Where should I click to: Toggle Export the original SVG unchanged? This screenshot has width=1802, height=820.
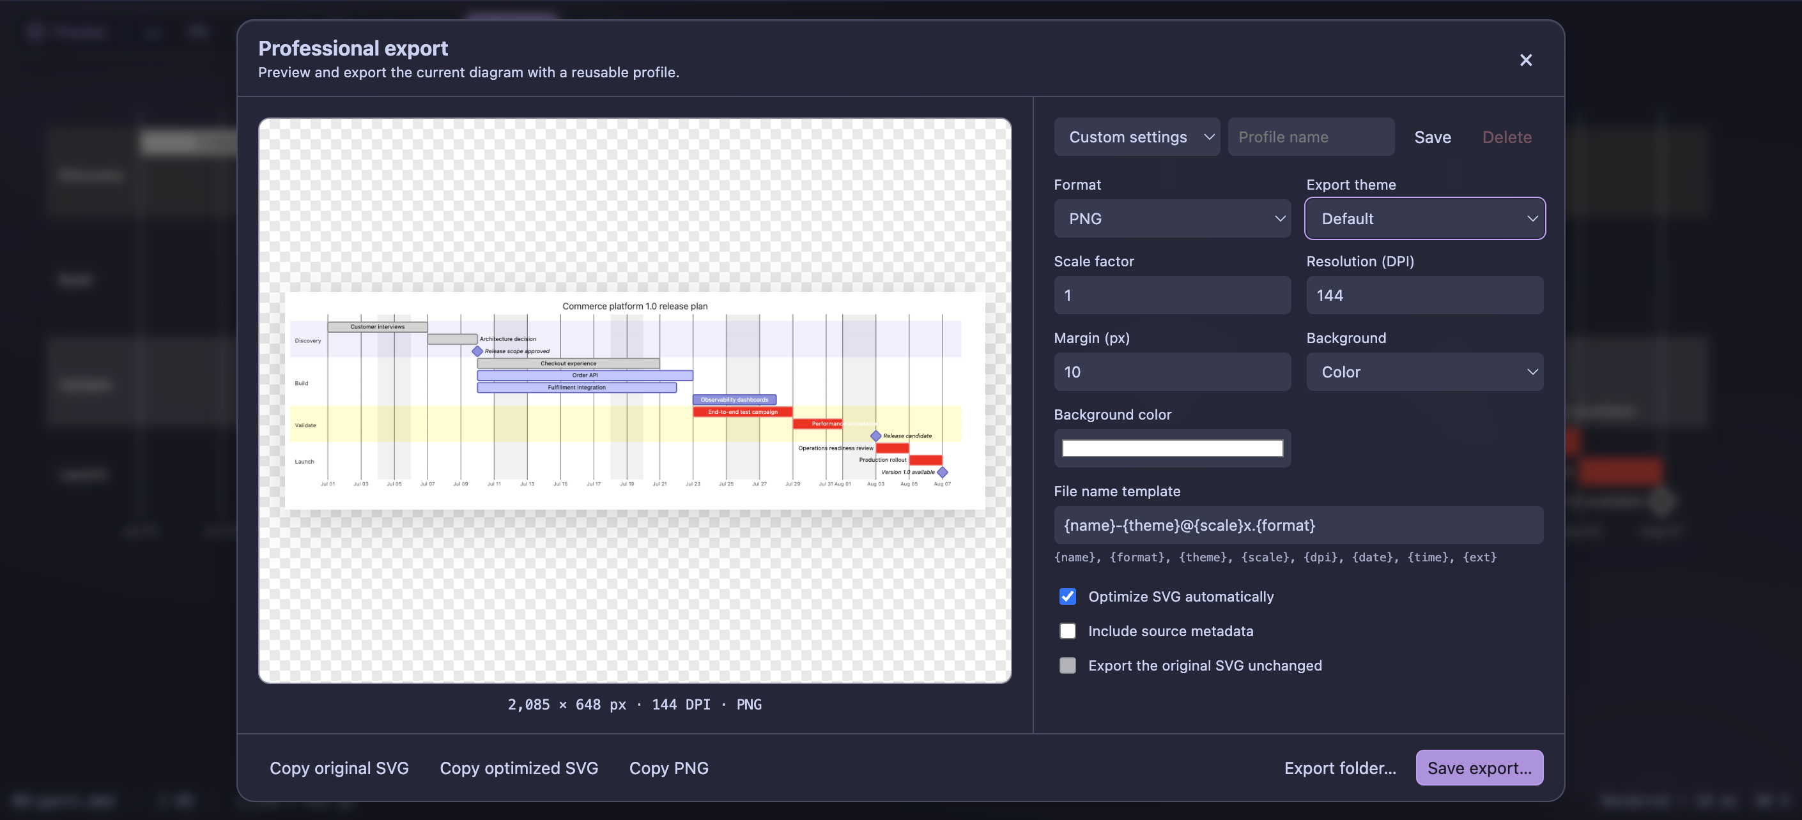click(1068, 665)
